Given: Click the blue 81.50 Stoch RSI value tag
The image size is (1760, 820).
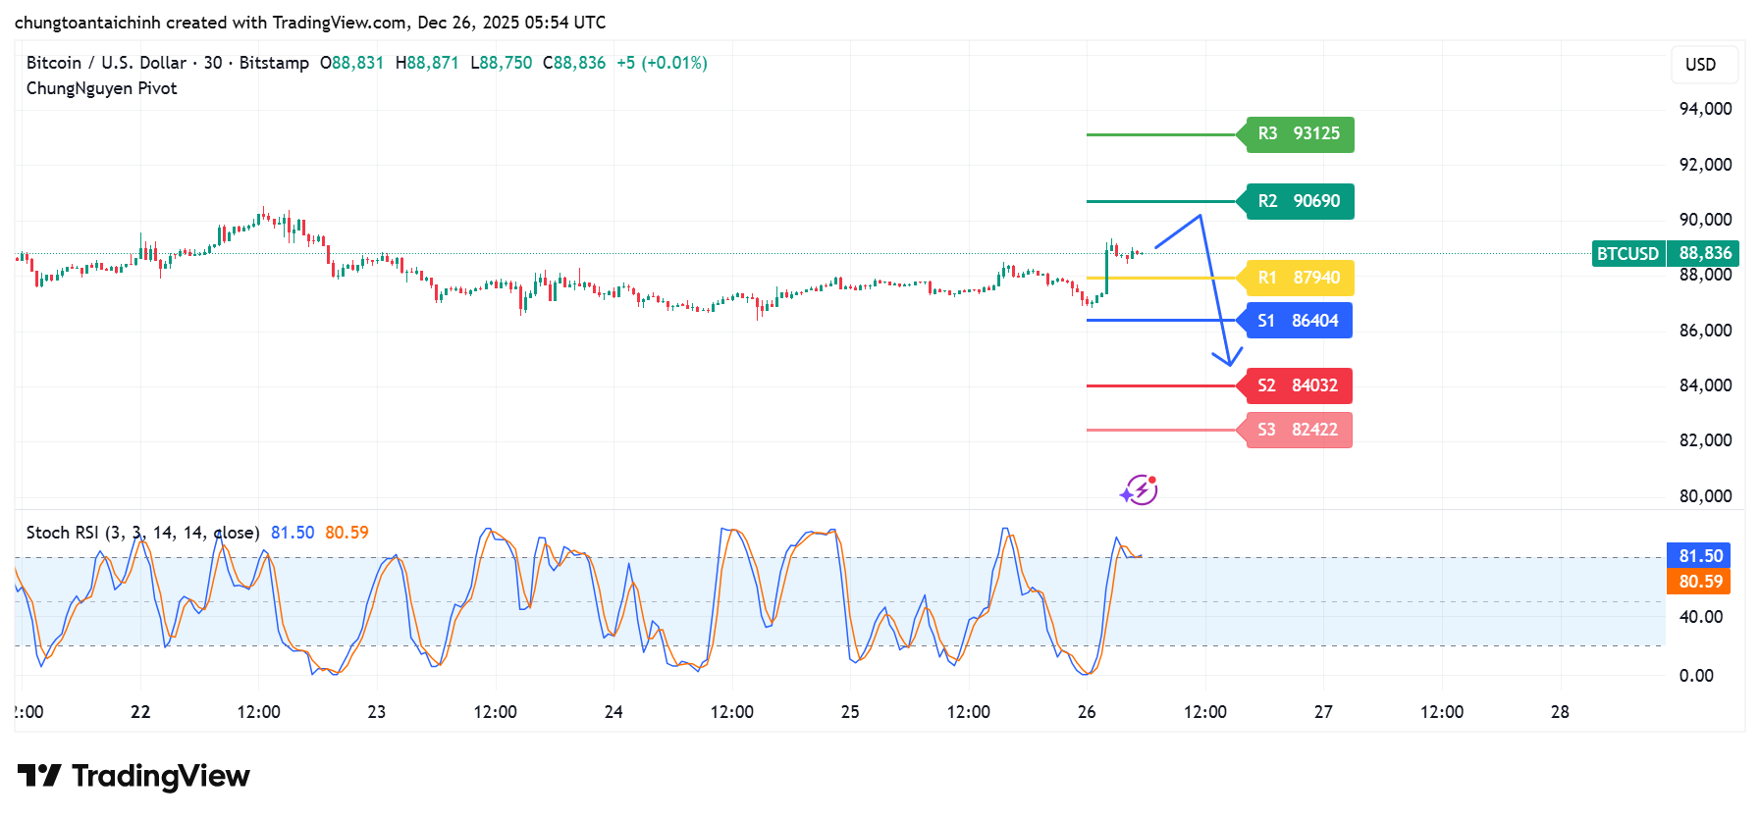Looking at the screenshot, I should (x=1699, y=556).
